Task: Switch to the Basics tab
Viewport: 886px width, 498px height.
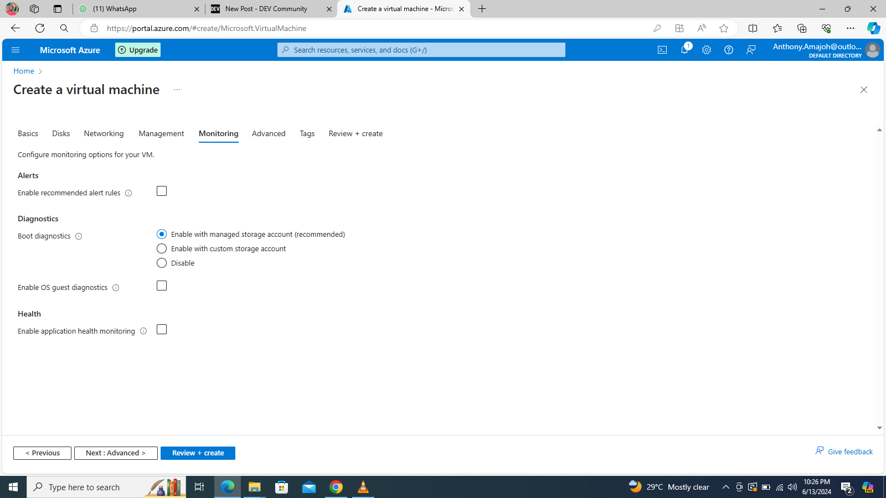Action: pyautogui.click(x=28, y=133)
